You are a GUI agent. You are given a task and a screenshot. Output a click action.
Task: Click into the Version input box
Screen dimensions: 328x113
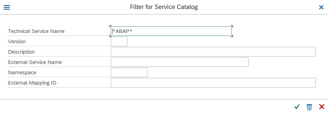pos(119,42)
